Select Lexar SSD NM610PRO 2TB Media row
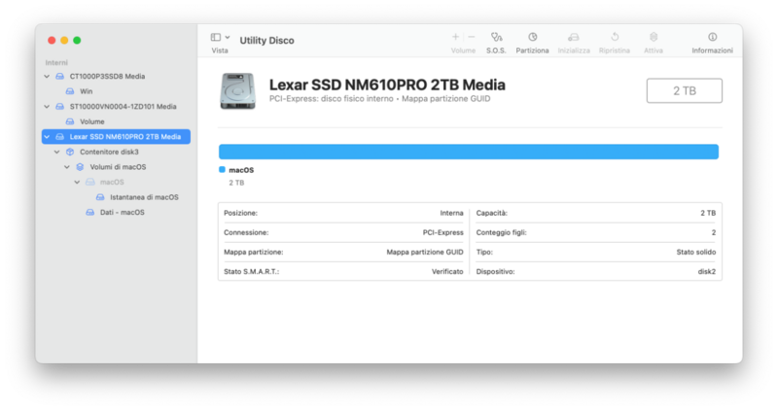Image resolution: width=778 pixels, height=410 pixels. (x=116, y=137)
